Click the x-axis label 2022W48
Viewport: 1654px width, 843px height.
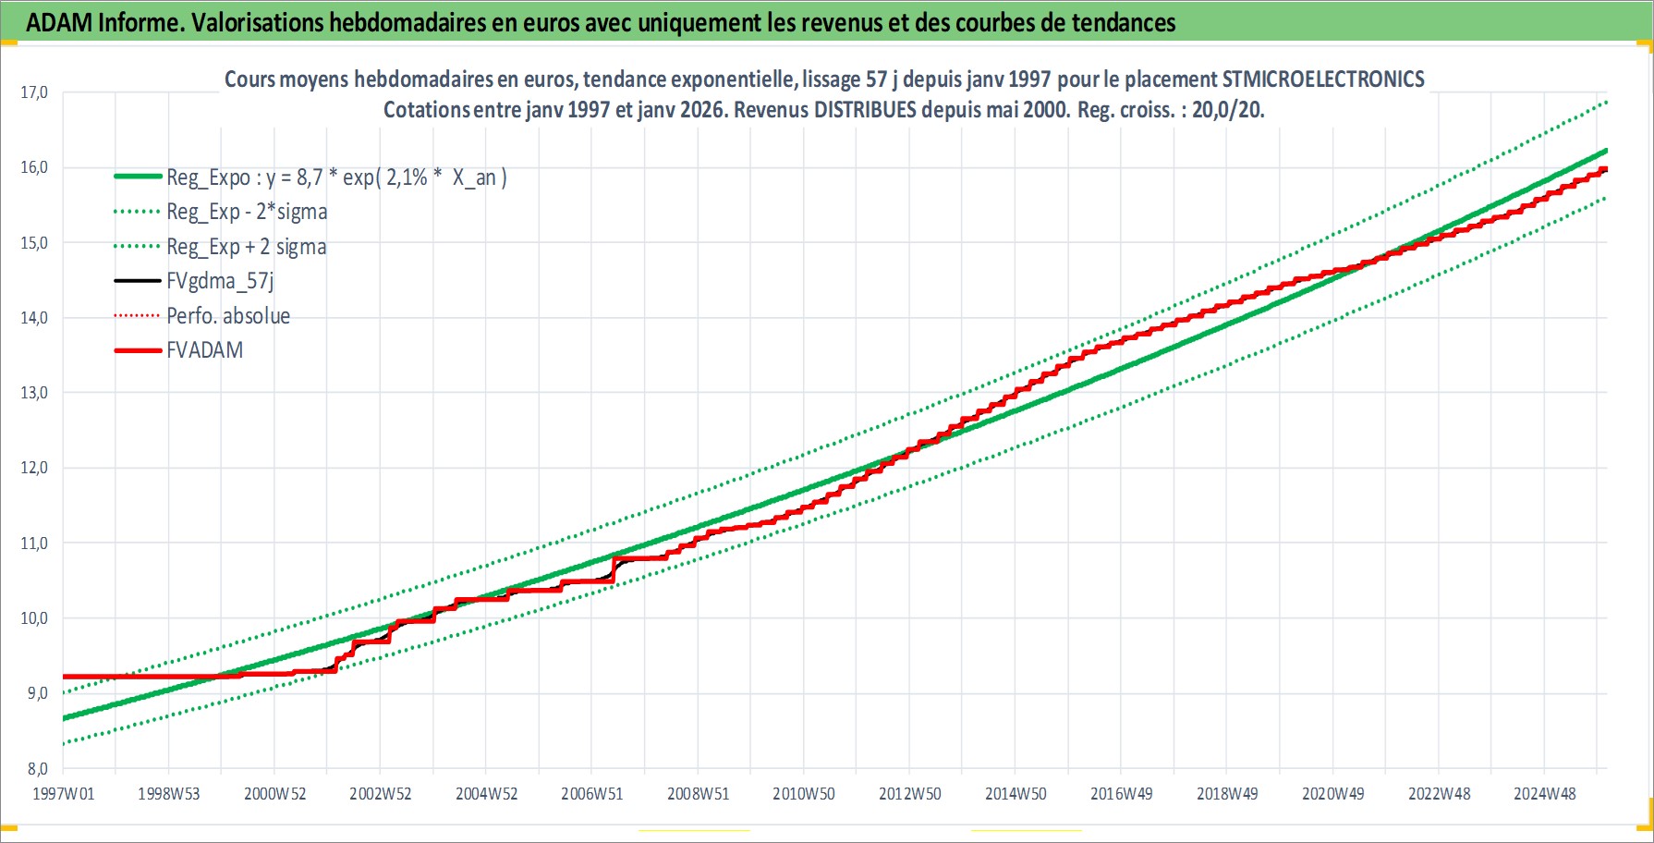pos(1440,794)
